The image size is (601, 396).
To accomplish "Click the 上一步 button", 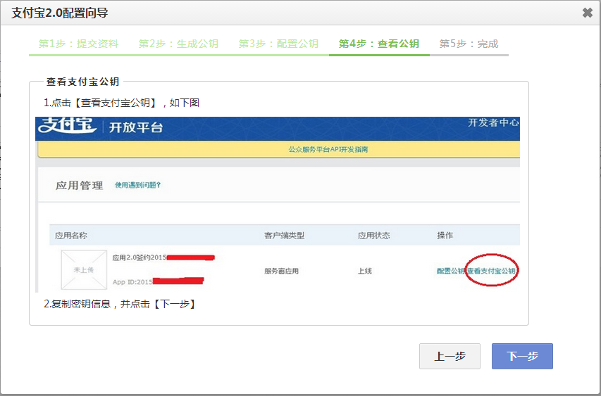I will pyautogui.click(x=450, y=357).
